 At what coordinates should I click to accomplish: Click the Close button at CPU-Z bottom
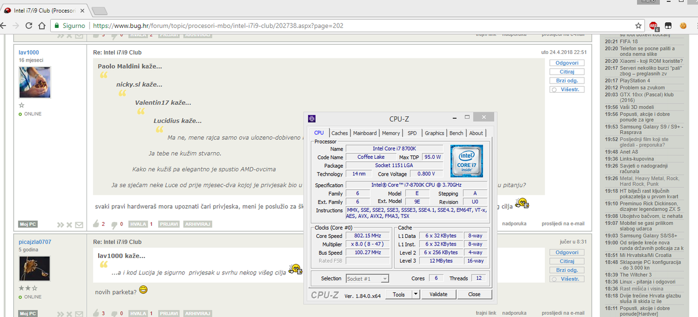point(474,294)
